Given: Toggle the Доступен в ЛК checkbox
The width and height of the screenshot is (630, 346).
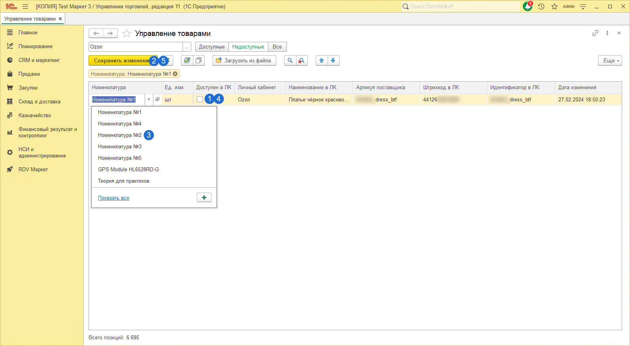Looking at the screenshot, I should [x=200, y=99].
